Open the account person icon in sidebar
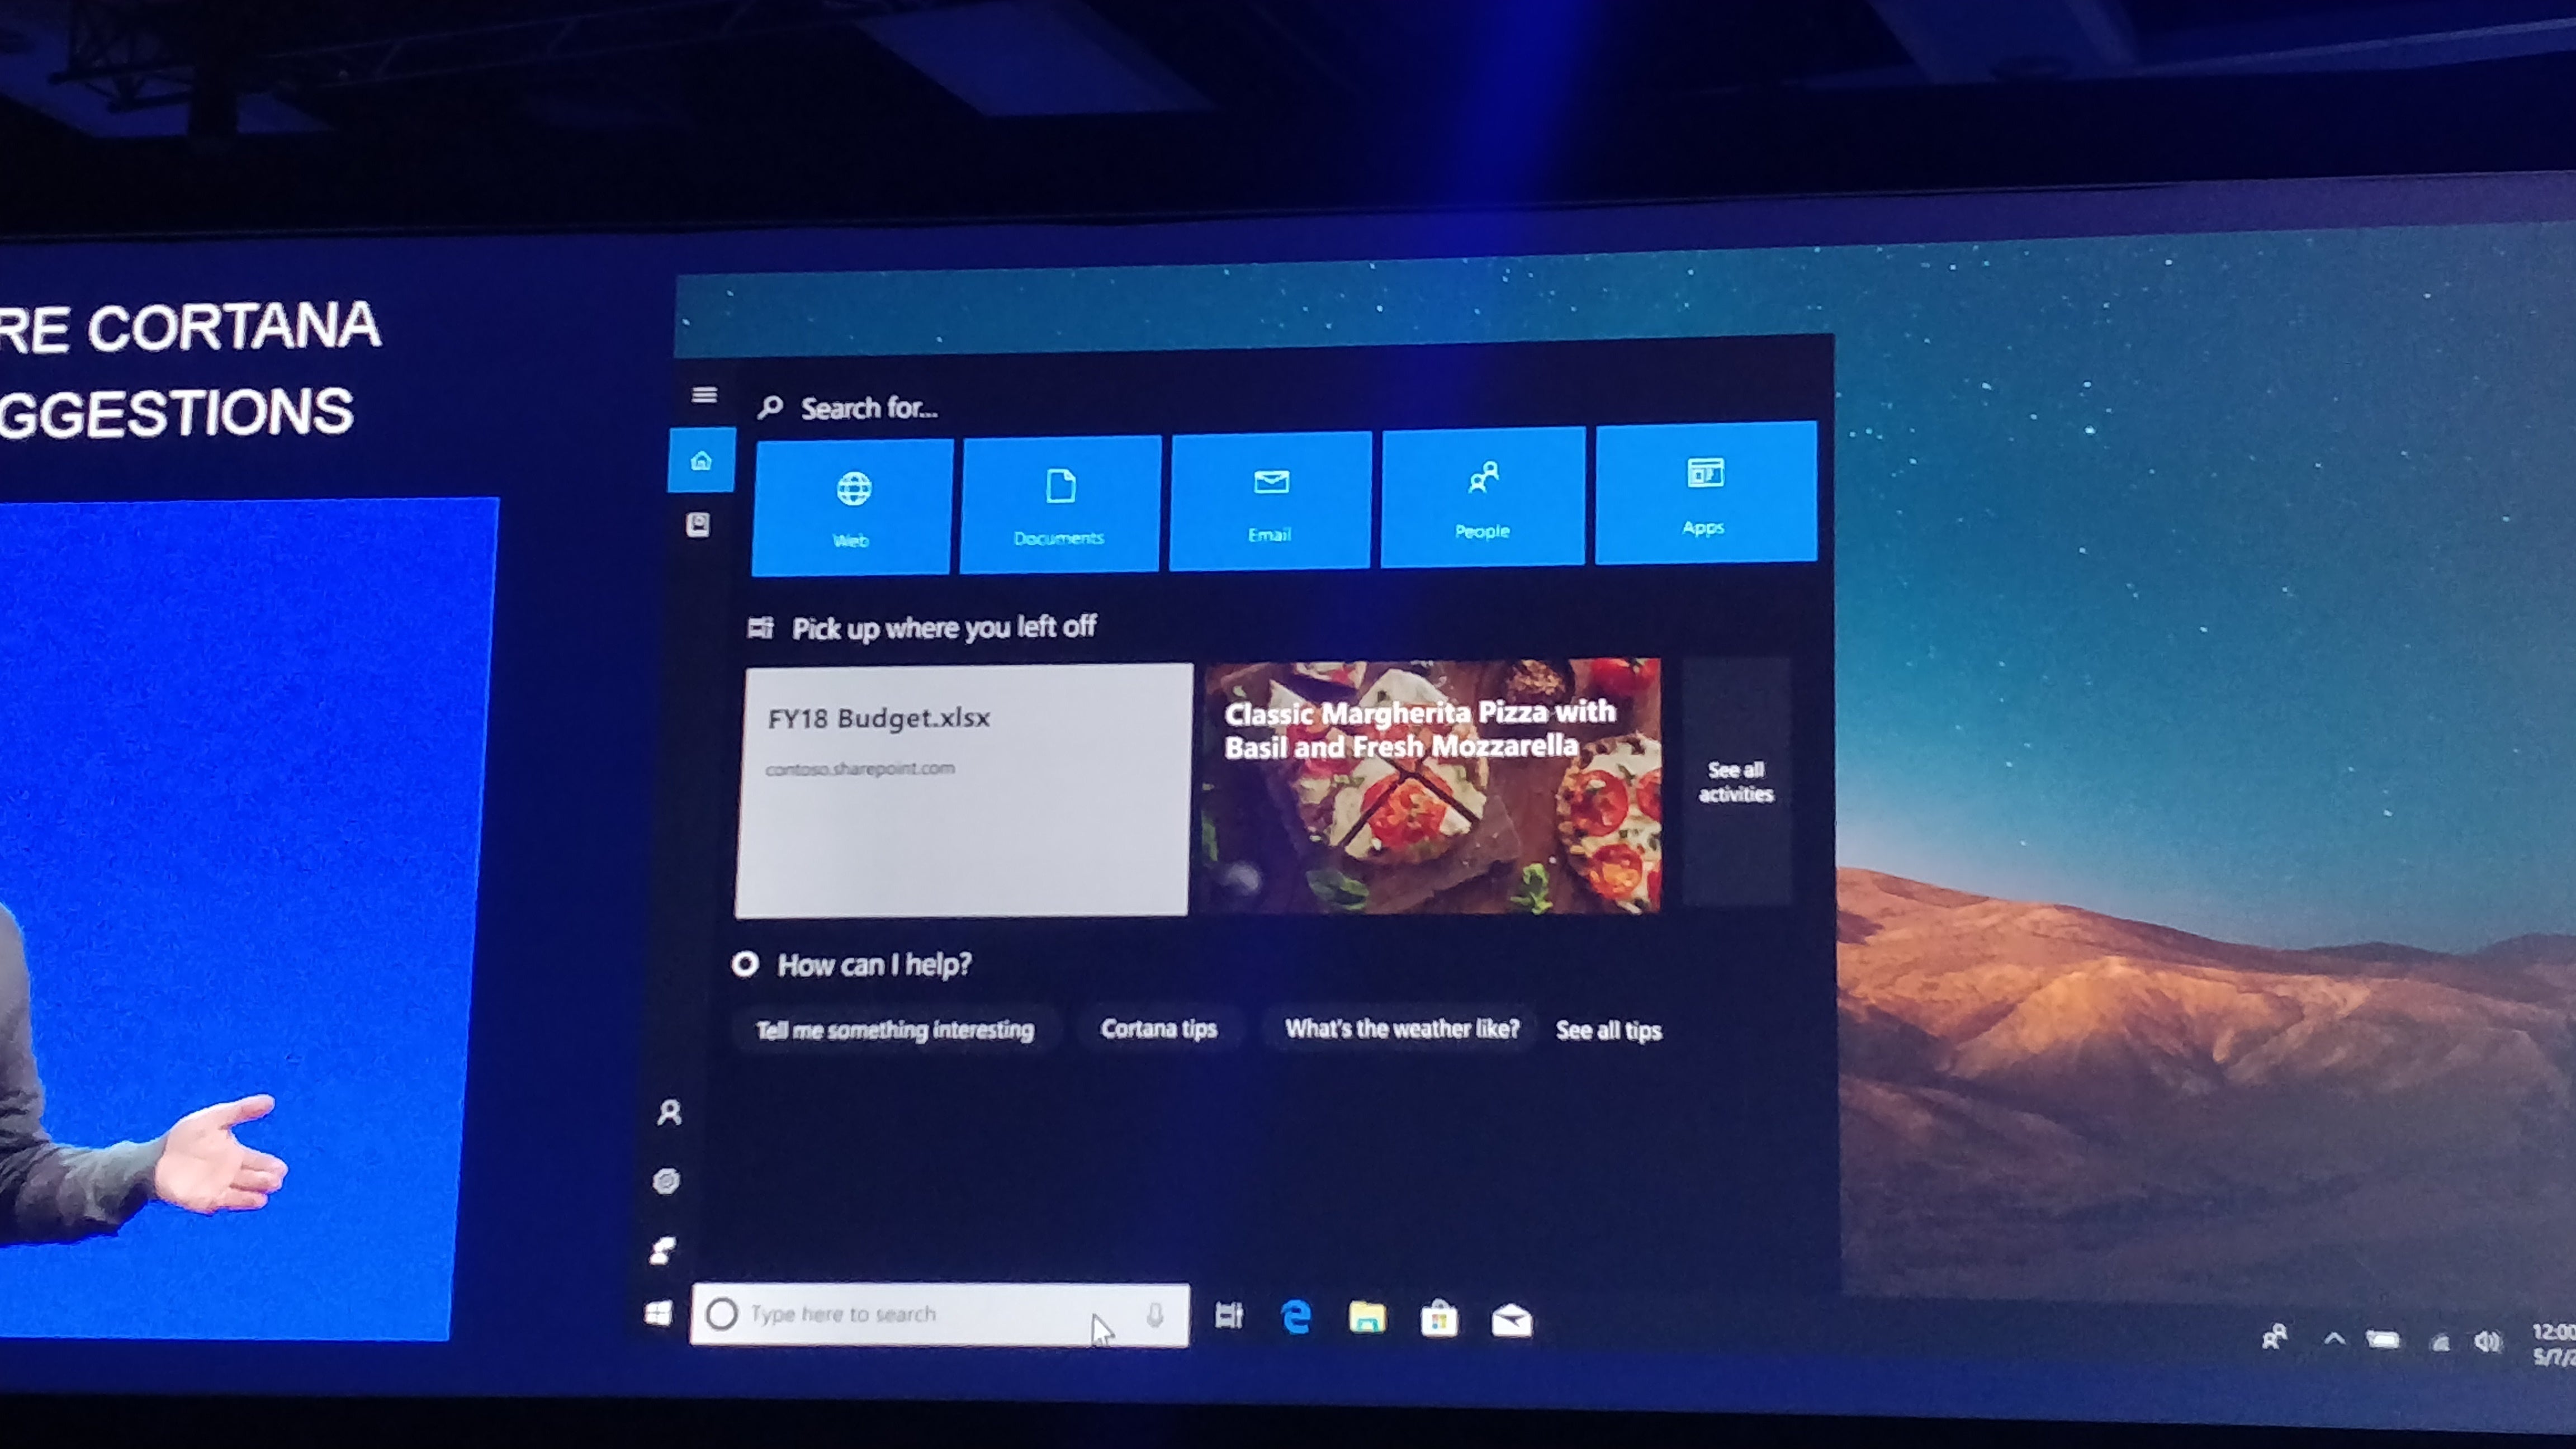2576x1449 pixels. (x=669, y=1113)
